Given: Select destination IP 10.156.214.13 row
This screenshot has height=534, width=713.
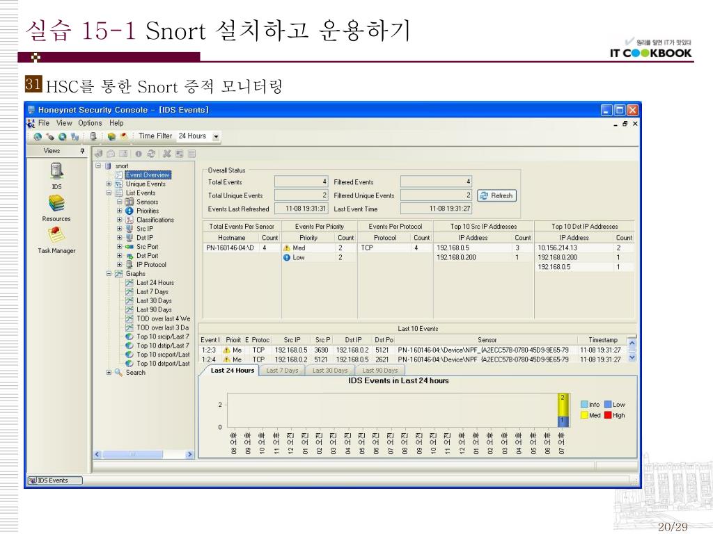Looking at the screenshot, I should pos(585,248).
